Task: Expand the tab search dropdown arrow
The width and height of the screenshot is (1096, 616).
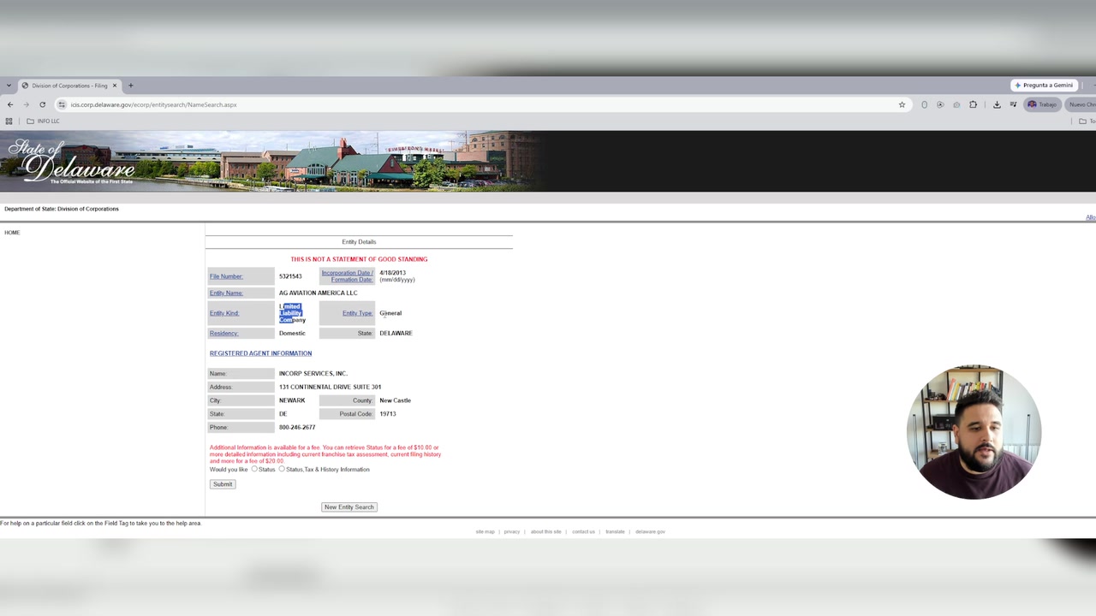Action: point(9,86)
